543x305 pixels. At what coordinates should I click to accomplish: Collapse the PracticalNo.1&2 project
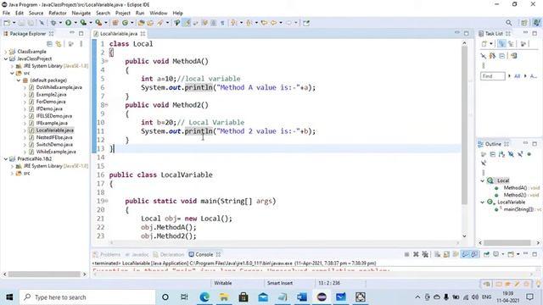click(x=6, y=158)
